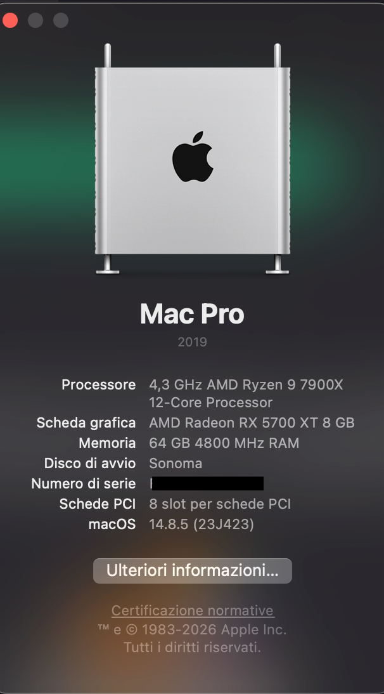This screenshot has height=694, width=384.
Task: Click the macOS version 14.8.5 text
Action: click(202, 524)
